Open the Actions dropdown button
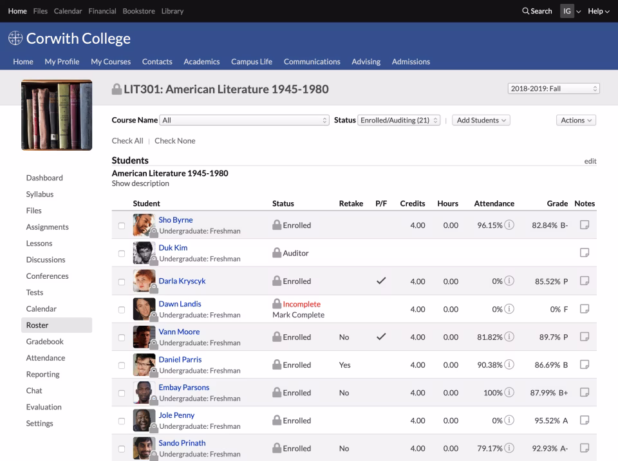 [576, 120]
